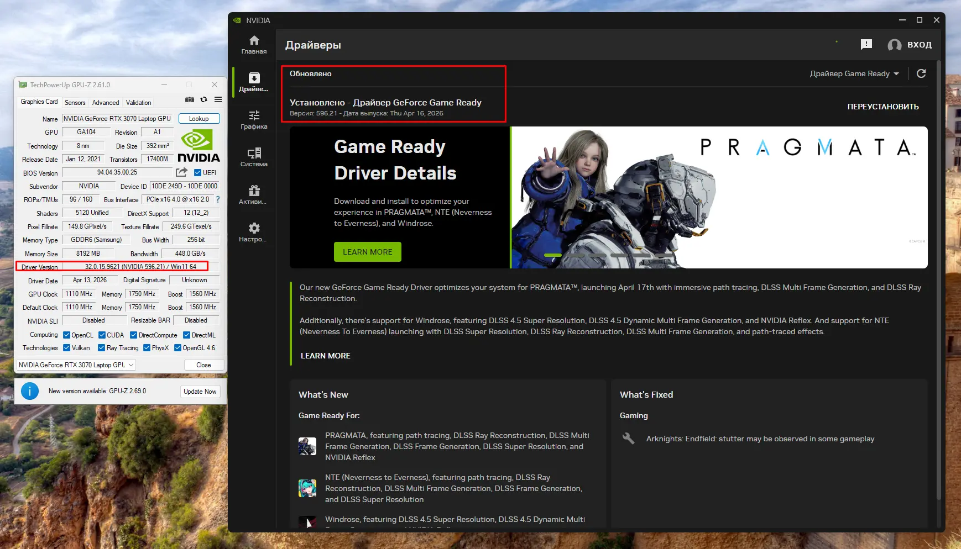Click the user avatar icon next to ВХОД
The height and width of the screenshot is (549, 961).
(894, 45)
